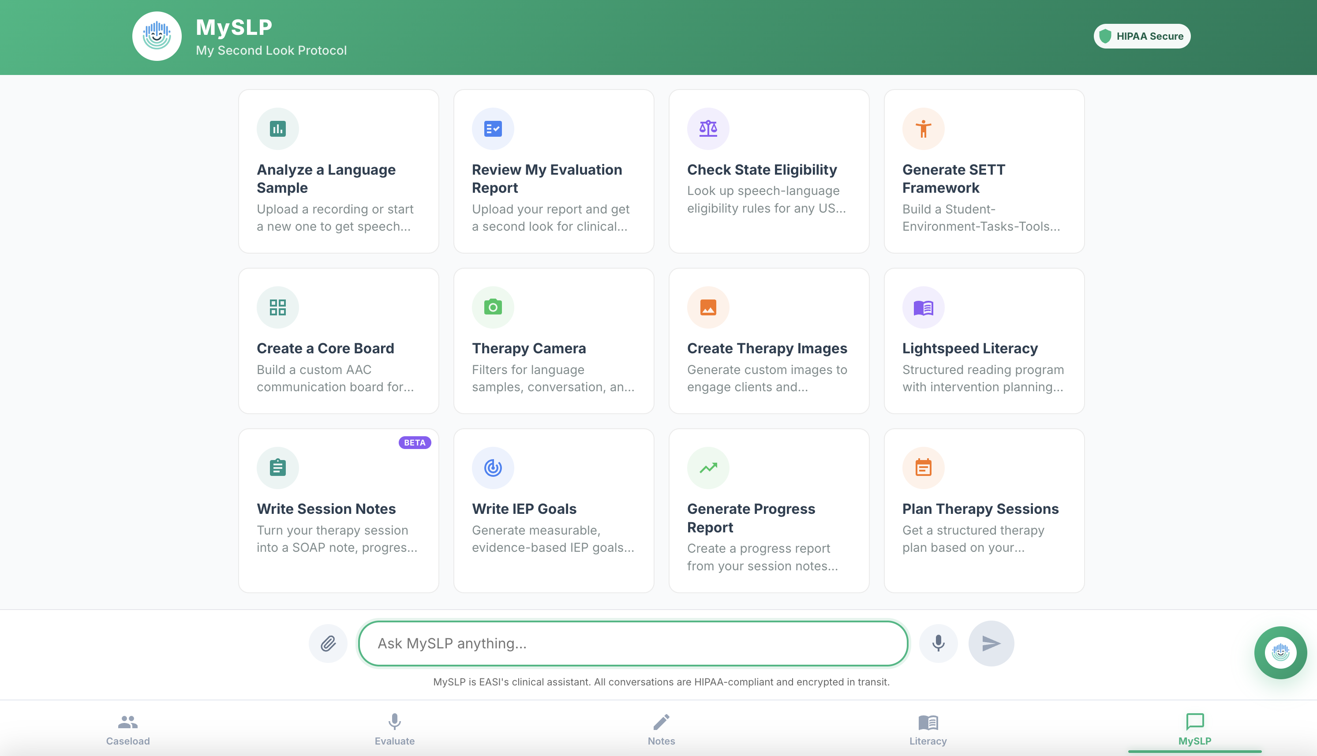Open the Create Therapy Images generator
The height and width of the screenshot is (756, 1317).
click(x=769, y=340)
